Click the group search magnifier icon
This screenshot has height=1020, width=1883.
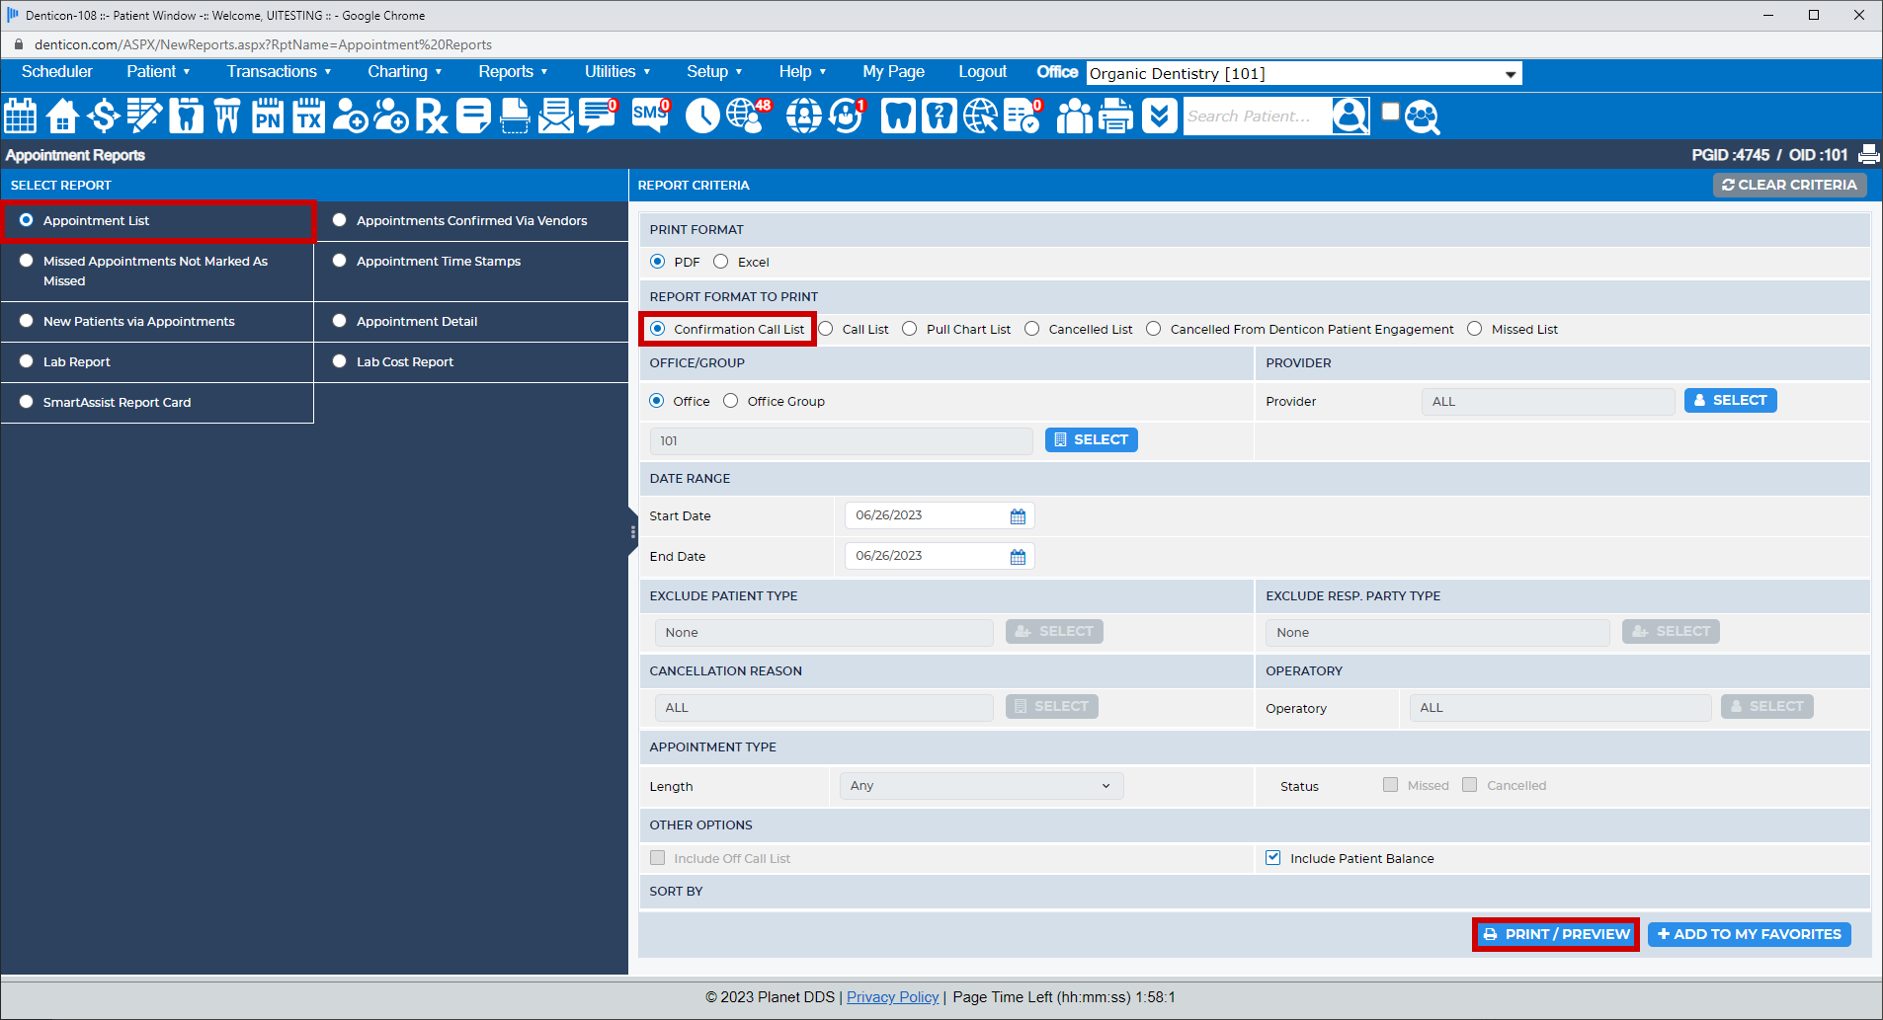(1422, 117)
